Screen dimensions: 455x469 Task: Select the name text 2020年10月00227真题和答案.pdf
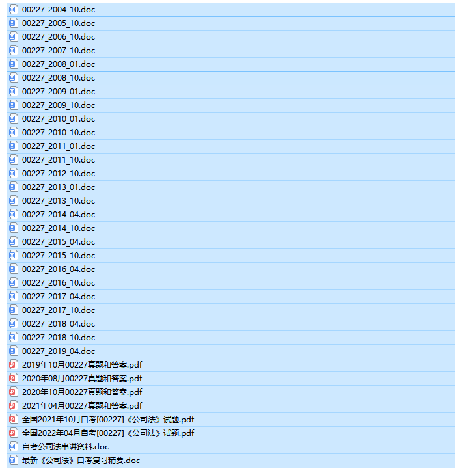click(x=82, y=392)
